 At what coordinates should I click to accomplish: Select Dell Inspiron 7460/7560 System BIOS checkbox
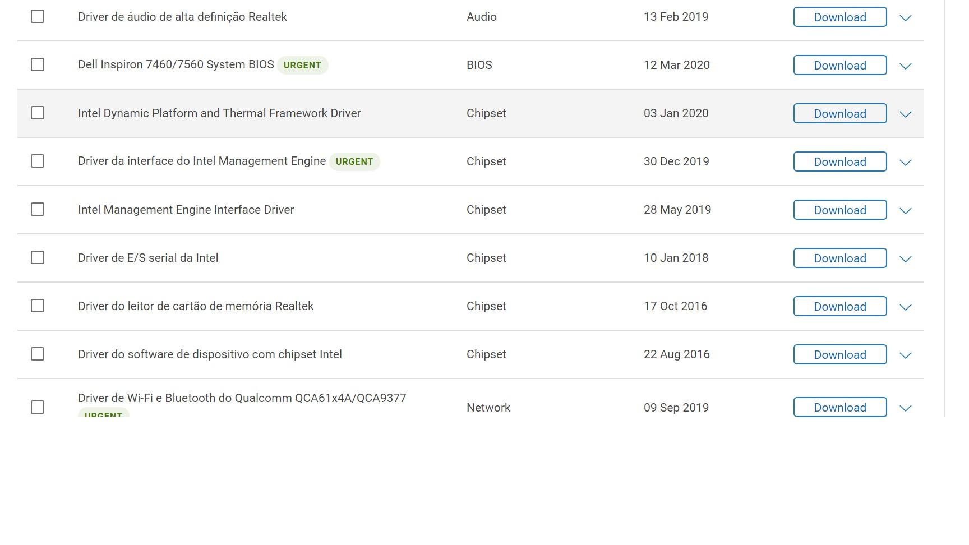[x=38, y=64]
